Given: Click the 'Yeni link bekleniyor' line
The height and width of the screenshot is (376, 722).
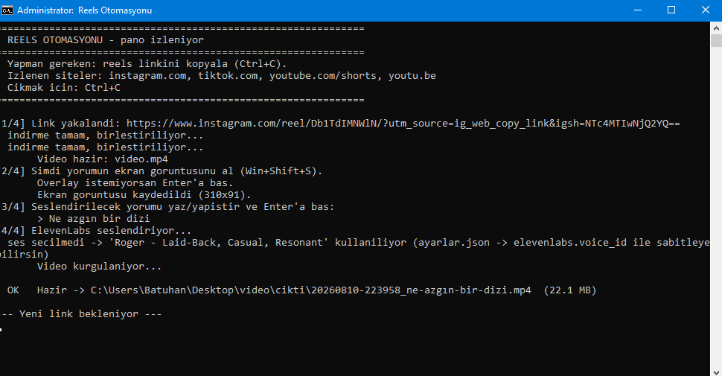Looking at the screenshot, I should click(x=80, y=313).
